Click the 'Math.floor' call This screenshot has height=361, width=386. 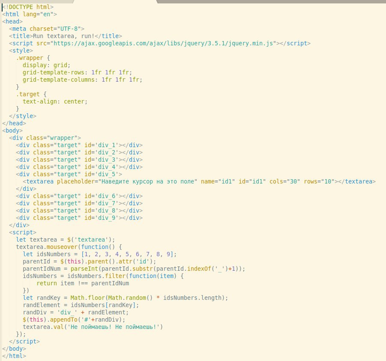[88, 298]
